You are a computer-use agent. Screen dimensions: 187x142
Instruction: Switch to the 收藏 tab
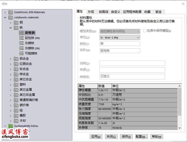pos(147,12)
